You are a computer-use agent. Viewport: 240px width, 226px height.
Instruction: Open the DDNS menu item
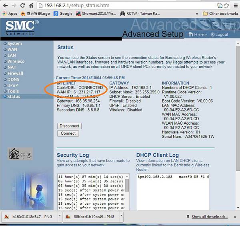tap(12, 79)
